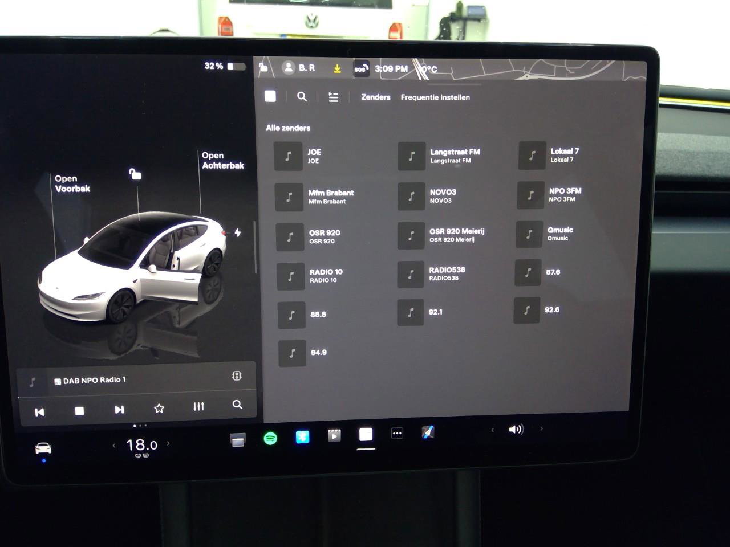Open Voorbak (front trunk)
The width and height of the screenshot is (730, 547).
point(72,183)
